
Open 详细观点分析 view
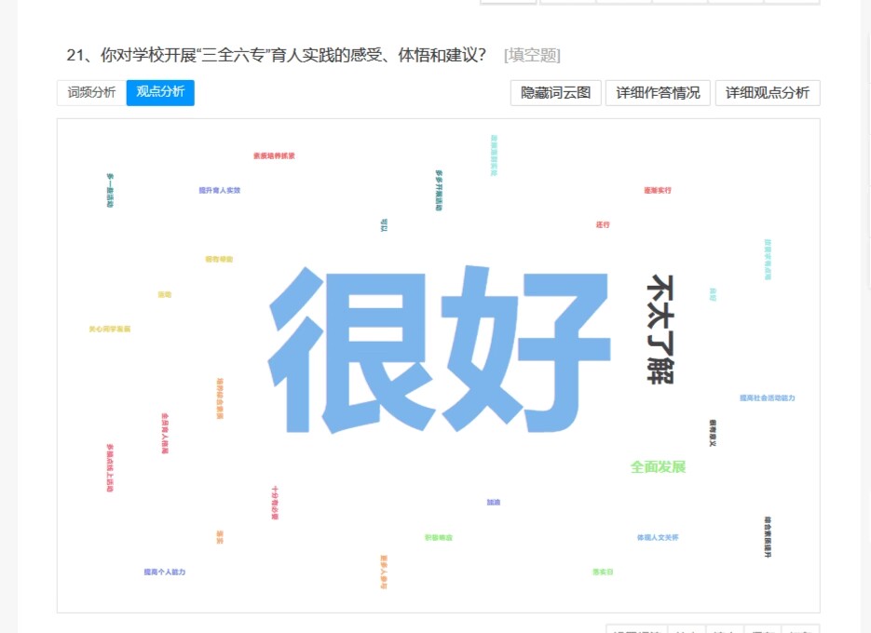click(x=768, y=93)
